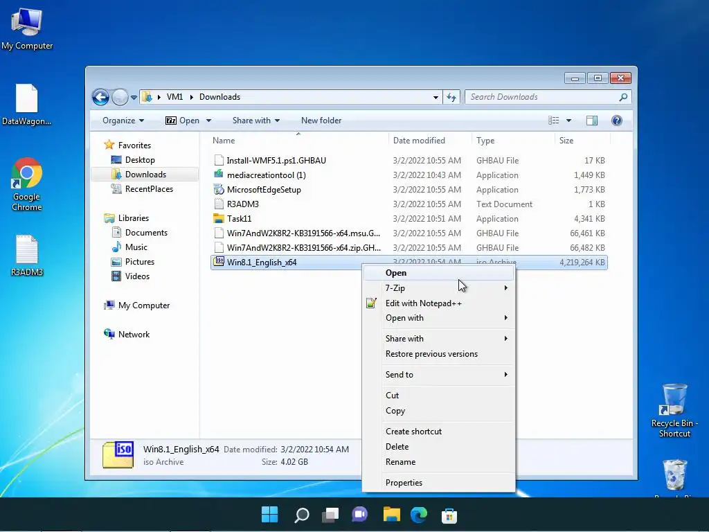Open taskbar Search icon

coord(301,515)
